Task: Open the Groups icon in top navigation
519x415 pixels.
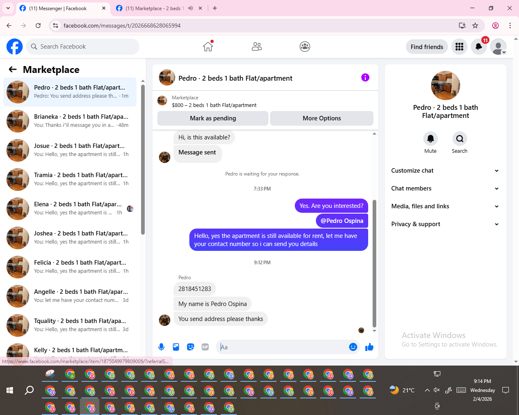Action: tap(305, 47)
